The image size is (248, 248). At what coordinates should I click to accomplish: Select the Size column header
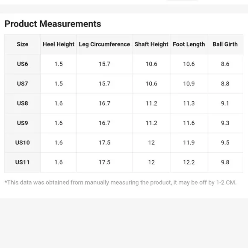pyautogui.click(x=23, y=44)
